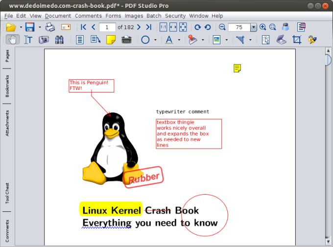This screenshot has height=247, width=333.
Task: Select the Image stamp tool
Action: pos(216,40)
